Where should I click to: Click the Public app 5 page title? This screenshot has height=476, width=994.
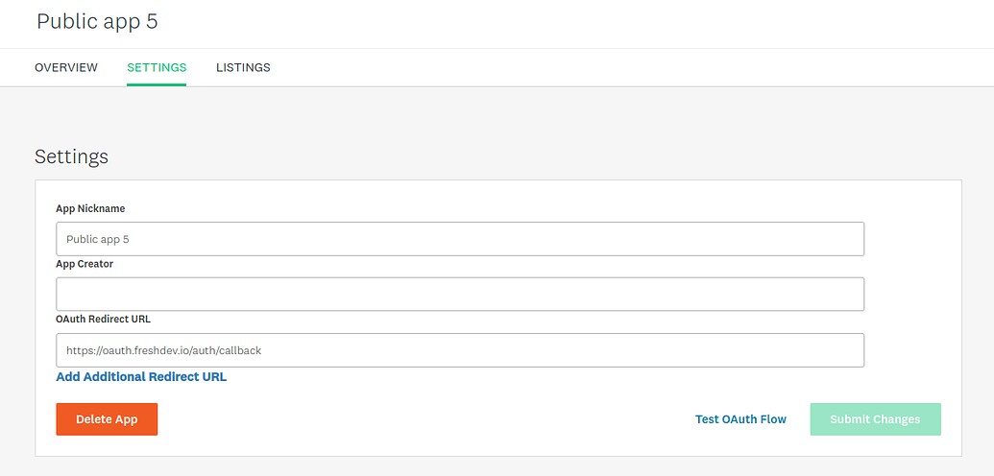pyautogui.click(x=97, y=21)
